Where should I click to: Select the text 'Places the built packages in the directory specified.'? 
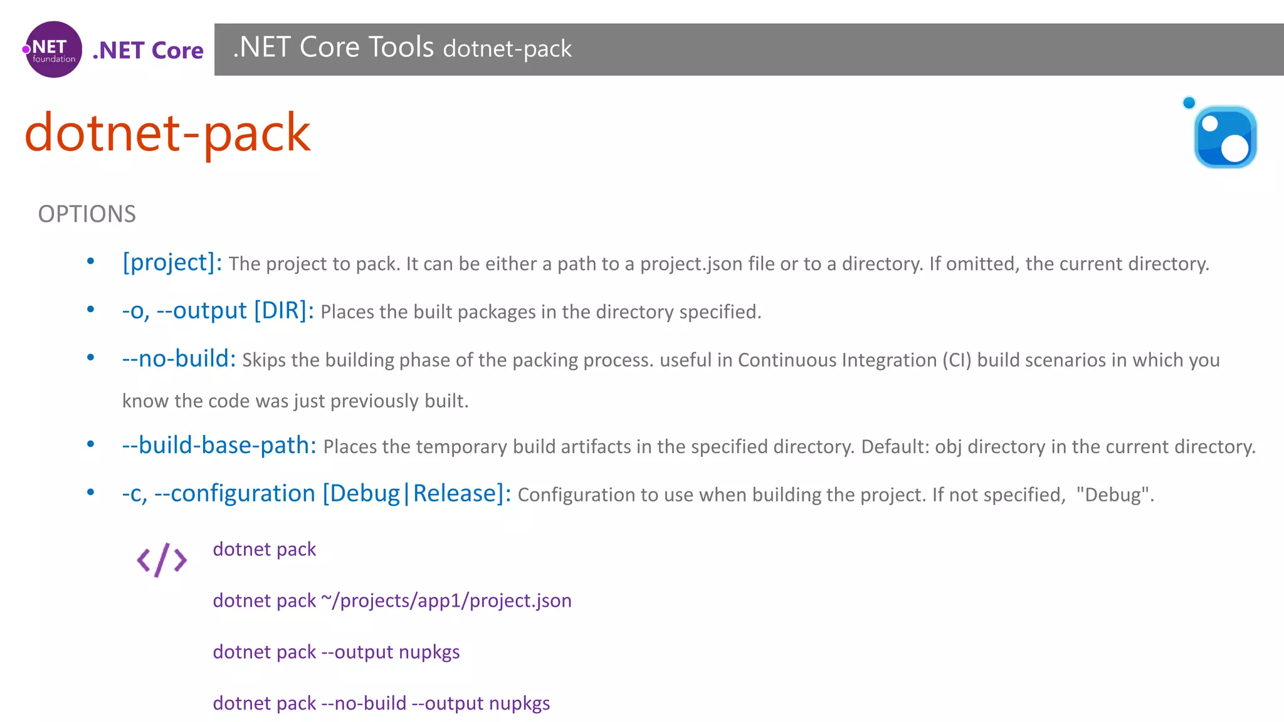[541, 312]
